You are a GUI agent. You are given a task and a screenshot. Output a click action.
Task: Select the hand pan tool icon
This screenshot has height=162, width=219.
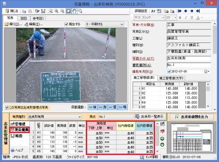click(x=74, y=11)
